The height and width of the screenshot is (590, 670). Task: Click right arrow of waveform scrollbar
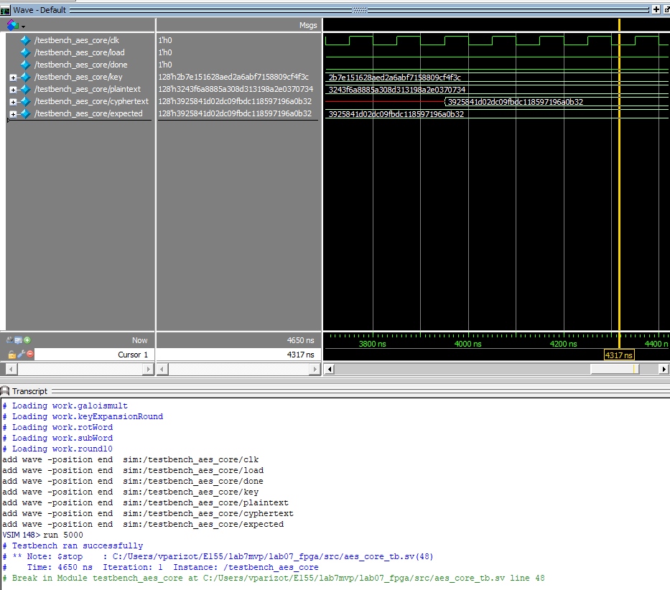click(664, 369)
